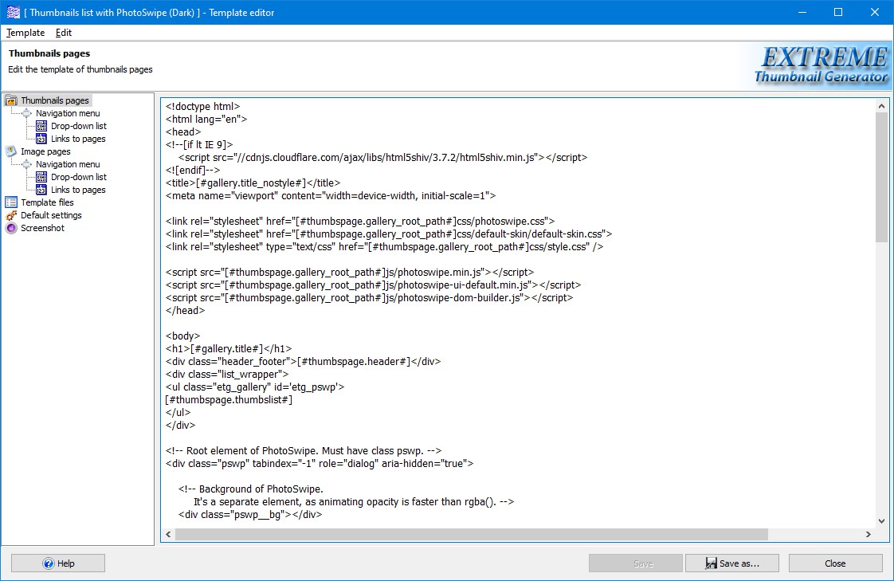The width and height of the screenshot is (894, 581).
Task: Click the photoswipe-dom-builder.js script line
Action: click(369, 297)
